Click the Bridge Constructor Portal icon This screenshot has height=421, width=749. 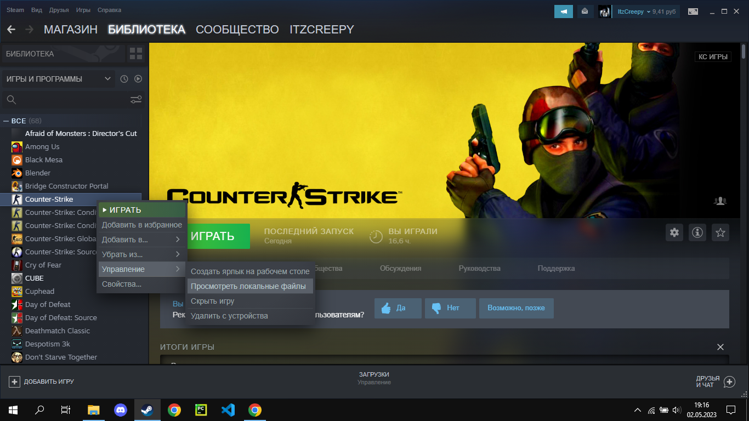coord(16,186)
